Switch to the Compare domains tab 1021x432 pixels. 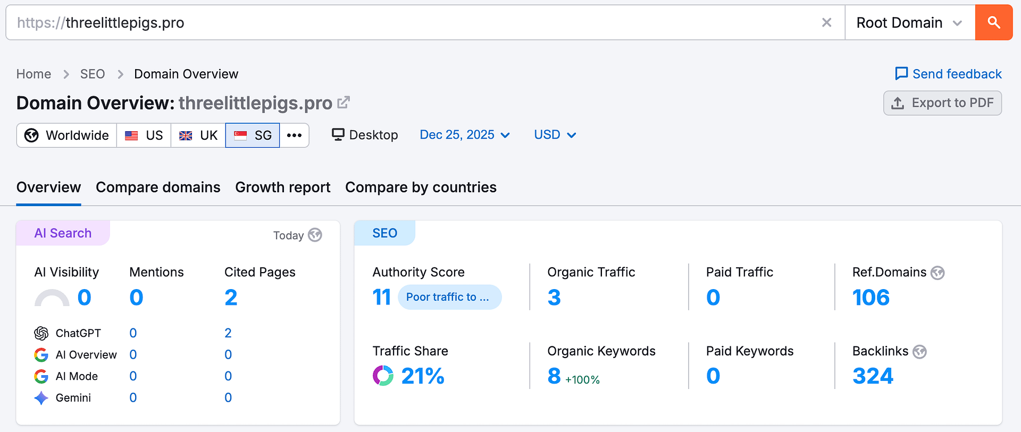tap(158, 187)
